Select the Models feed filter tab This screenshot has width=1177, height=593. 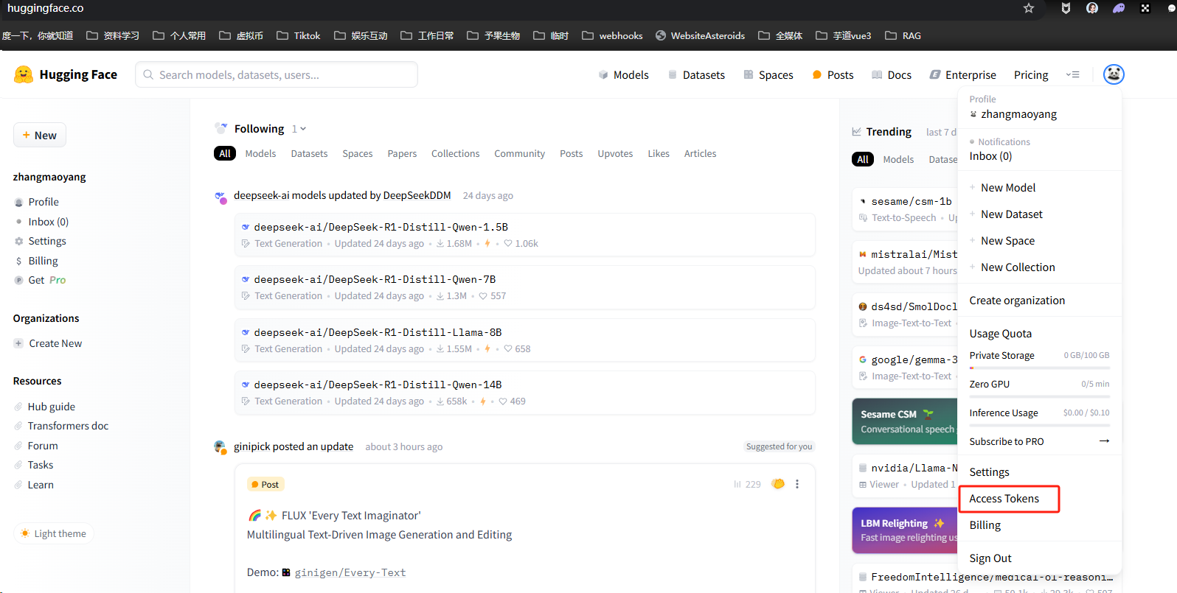point(260,153)
